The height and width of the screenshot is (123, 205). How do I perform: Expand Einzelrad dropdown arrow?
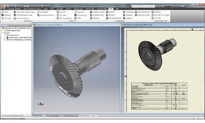coord(66,12)
